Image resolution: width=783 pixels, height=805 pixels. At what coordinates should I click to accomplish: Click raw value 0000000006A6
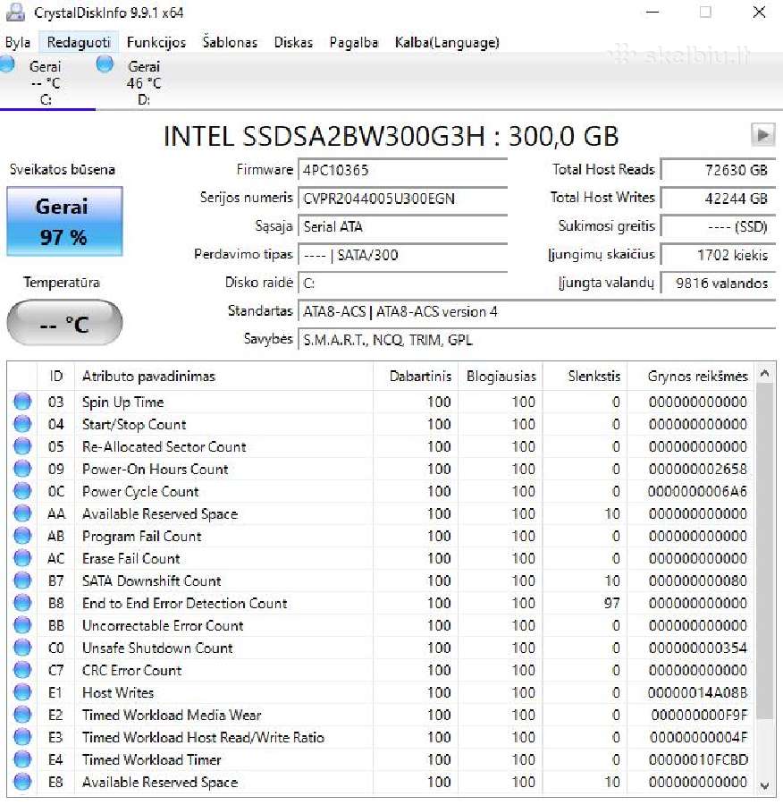point(697,491)
